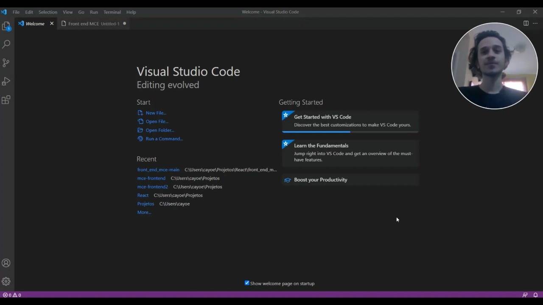Open the Manage gear icon
This screenshot has height=305, width=543.
pyautogui.click(x=6, y=281)
